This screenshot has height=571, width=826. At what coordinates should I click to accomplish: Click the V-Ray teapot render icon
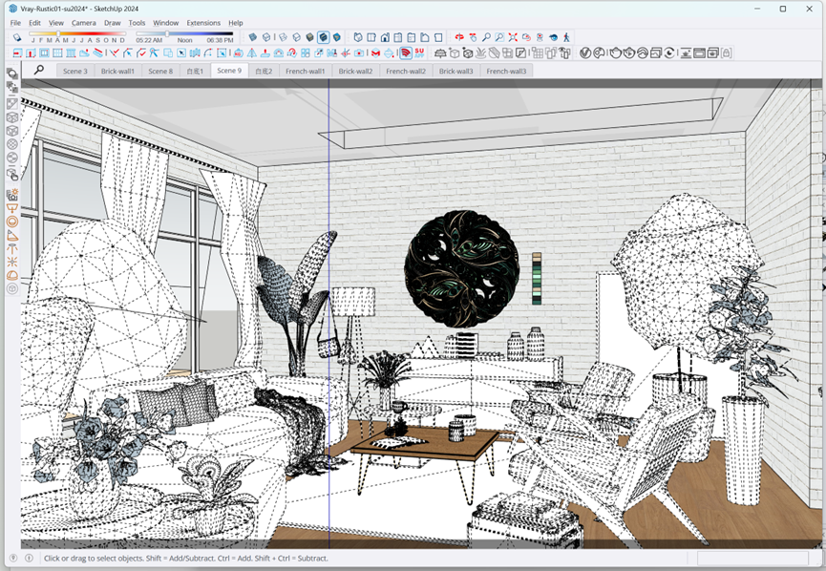coord(615,53)
